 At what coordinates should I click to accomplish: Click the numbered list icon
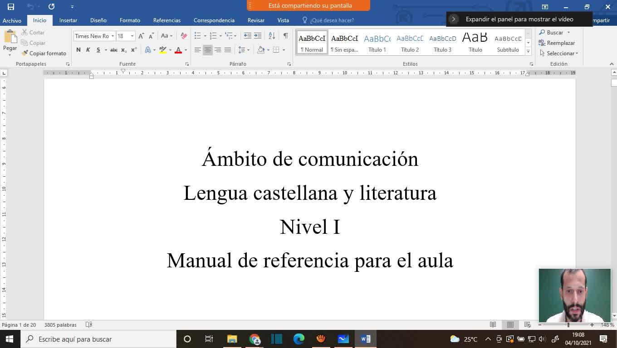click(x=213, y=36)
